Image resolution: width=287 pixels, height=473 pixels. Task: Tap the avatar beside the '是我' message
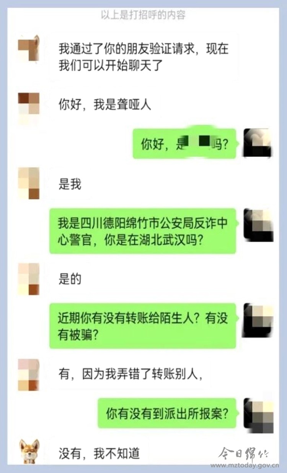[x=29, y=183]
